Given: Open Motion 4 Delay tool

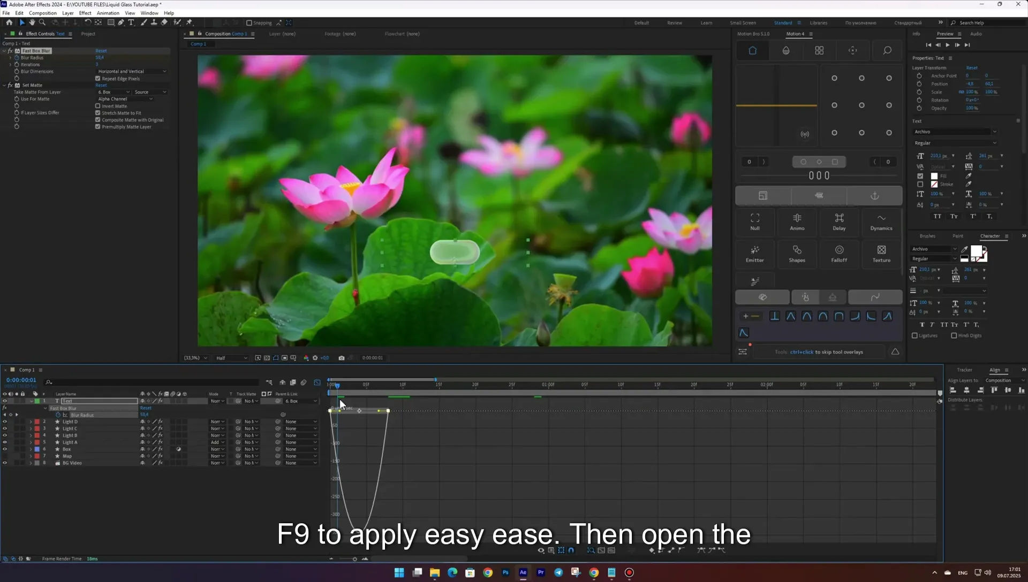Looking at the screenshot, I should pos(839,222).
